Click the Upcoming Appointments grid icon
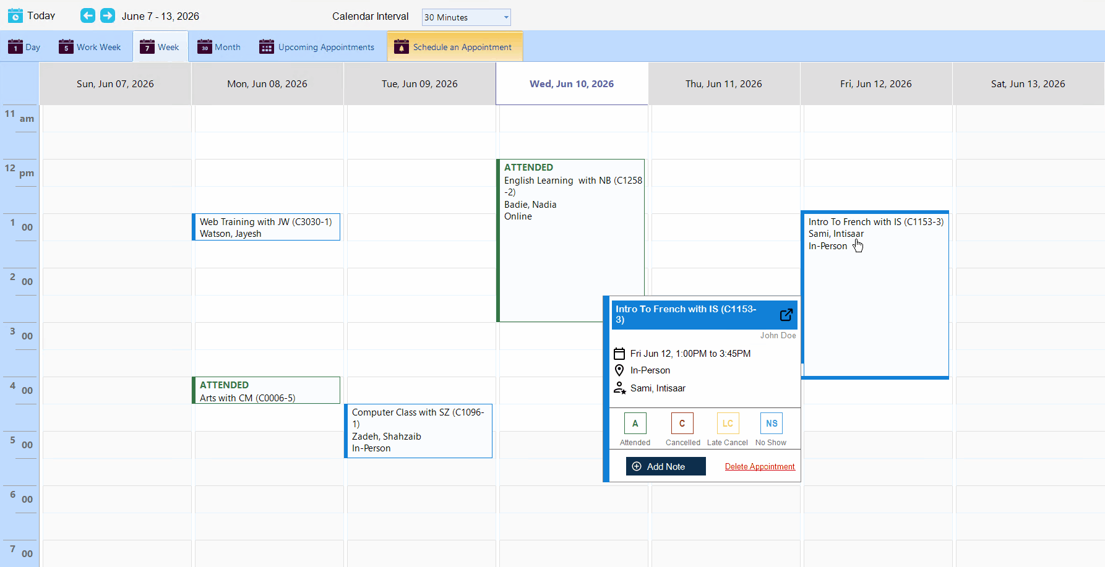1105x567 pixels. pos(267,46)
